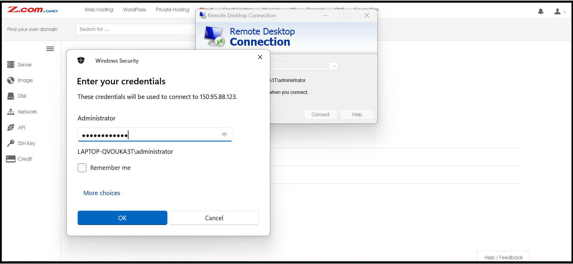Click the Server icon in the sidebar
This screenshot has width=573, height=264.
(11, 65)
